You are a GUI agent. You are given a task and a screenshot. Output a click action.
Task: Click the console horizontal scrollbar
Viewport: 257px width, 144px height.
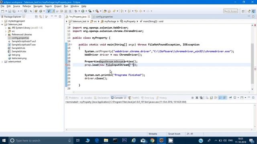coord(159,130)
